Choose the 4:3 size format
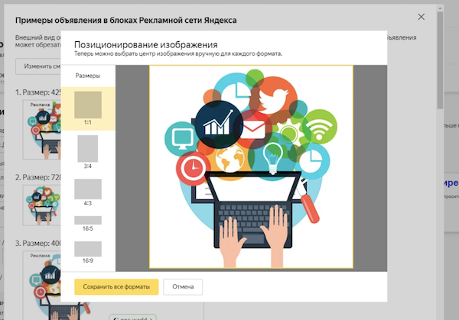Viewport: 459px width, 320px height. tap(88, 192)
